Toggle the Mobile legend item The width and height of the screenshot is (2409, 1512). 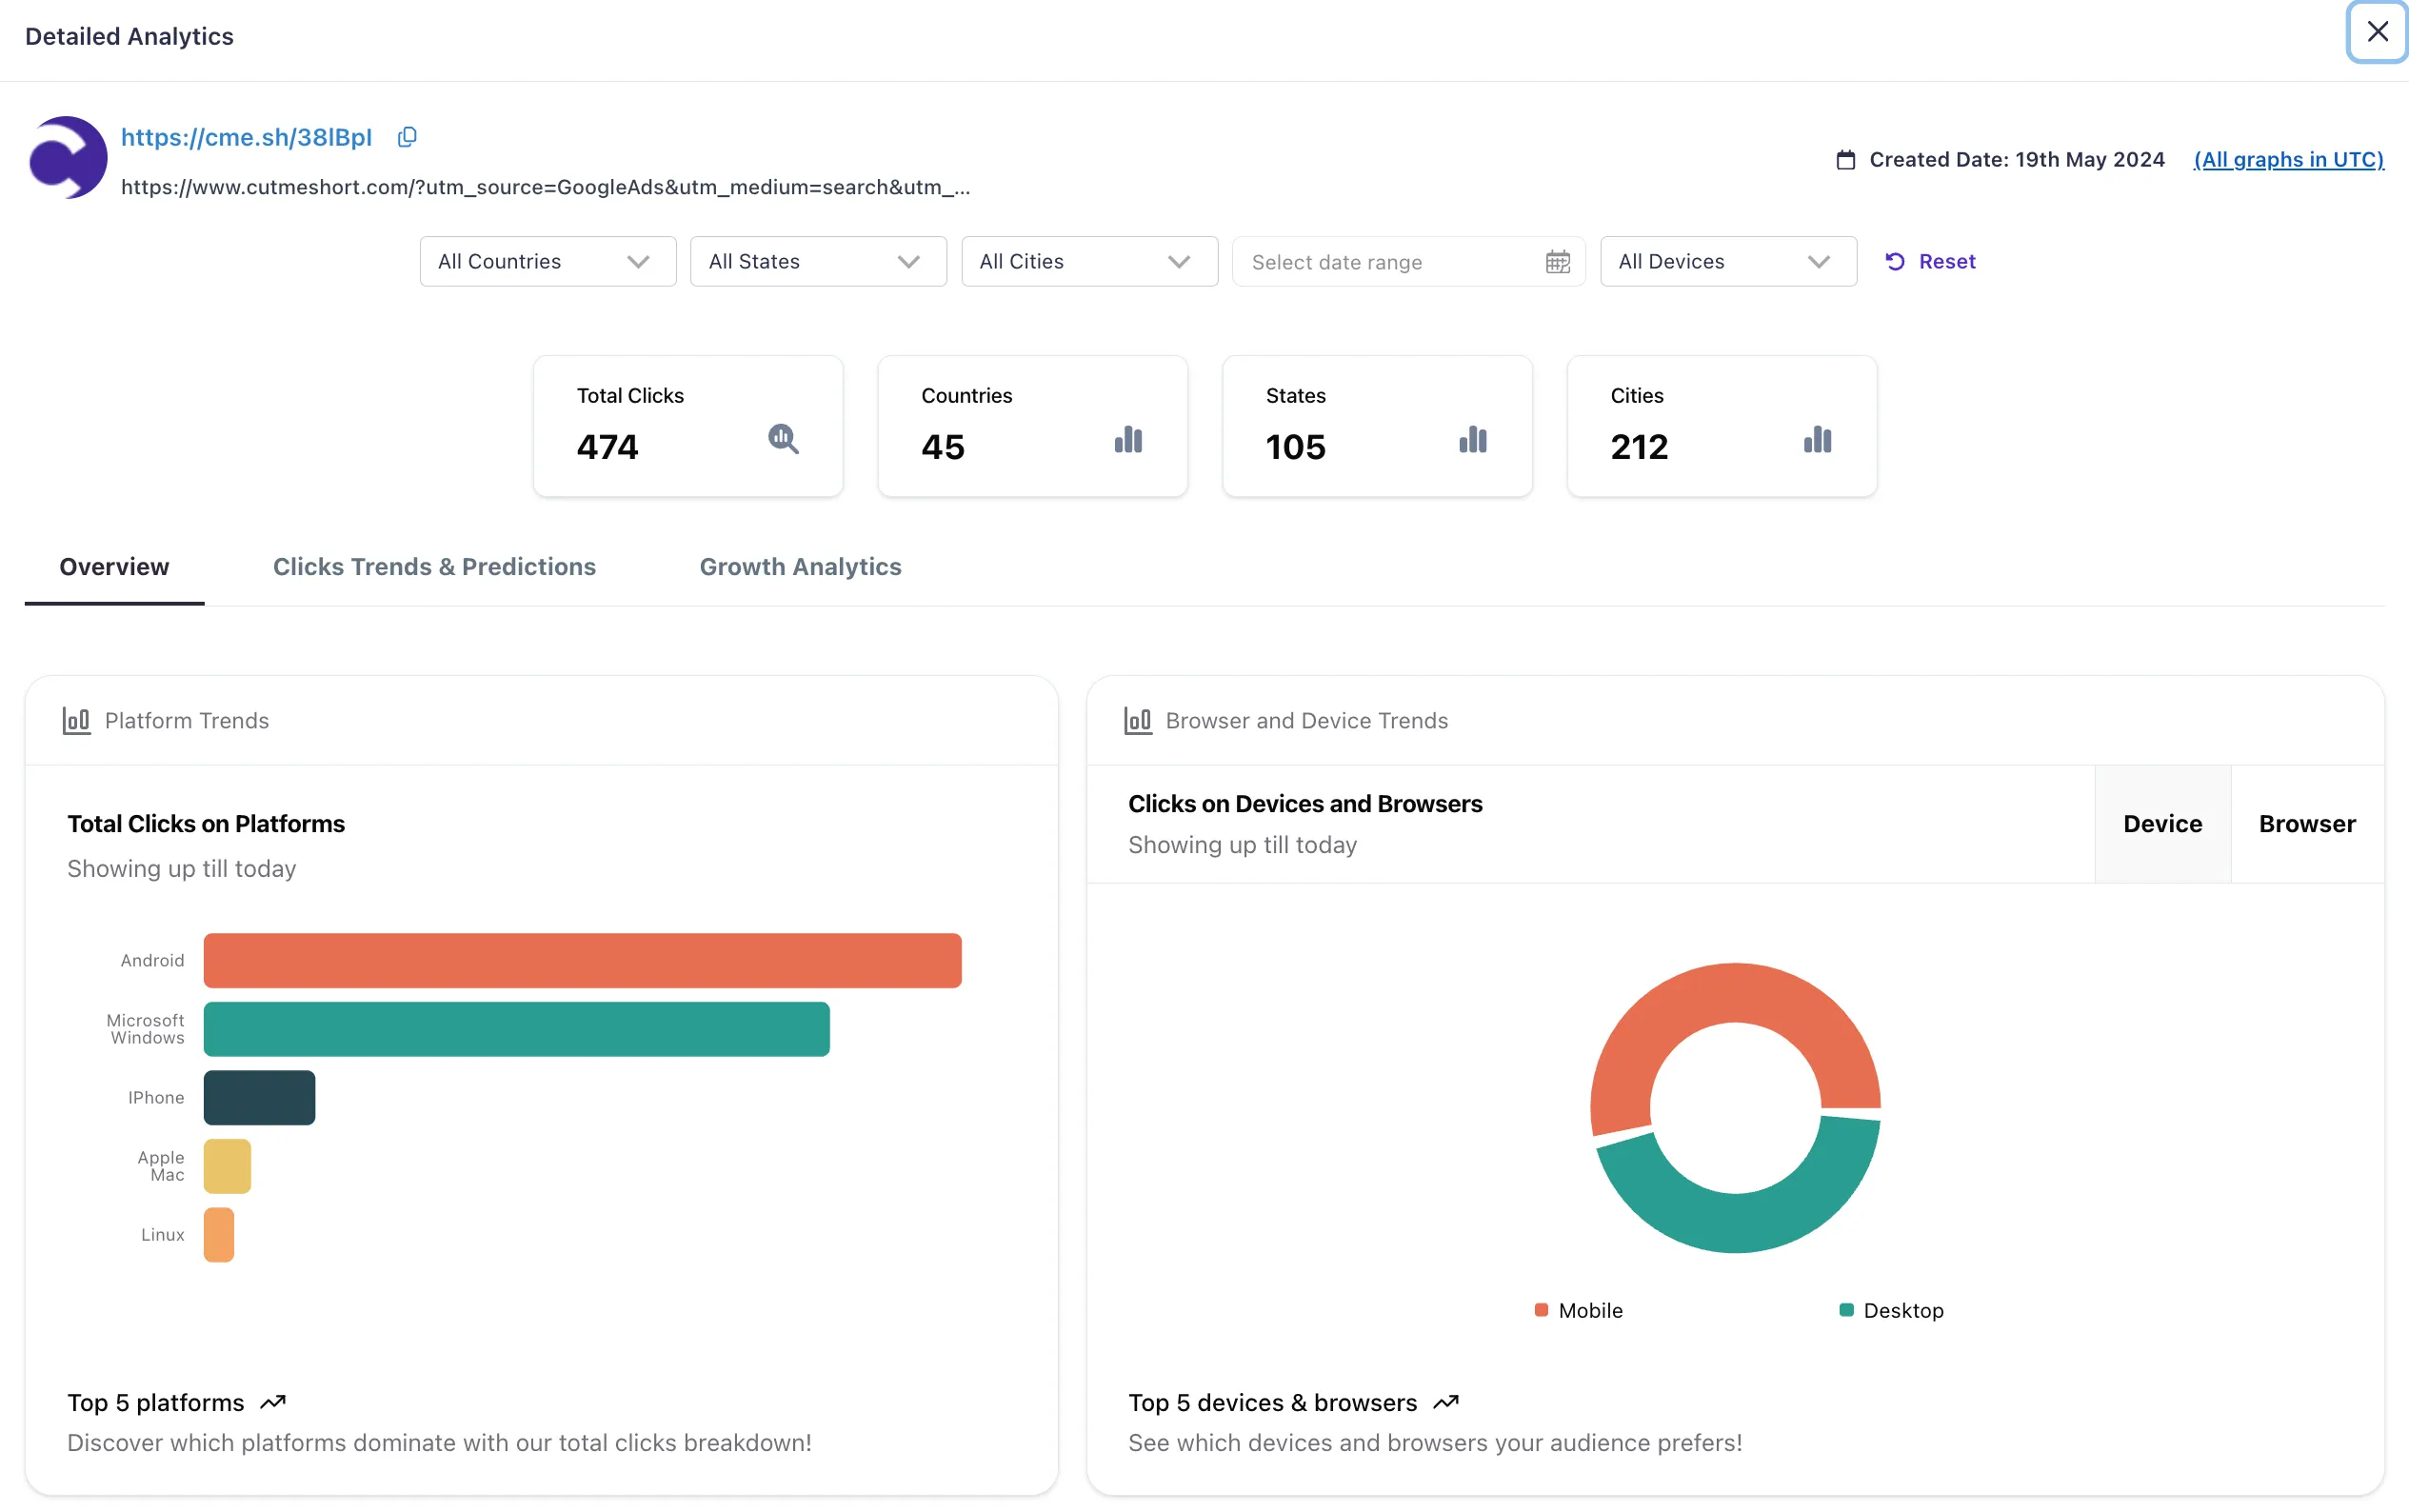tap(1579, 1310)
